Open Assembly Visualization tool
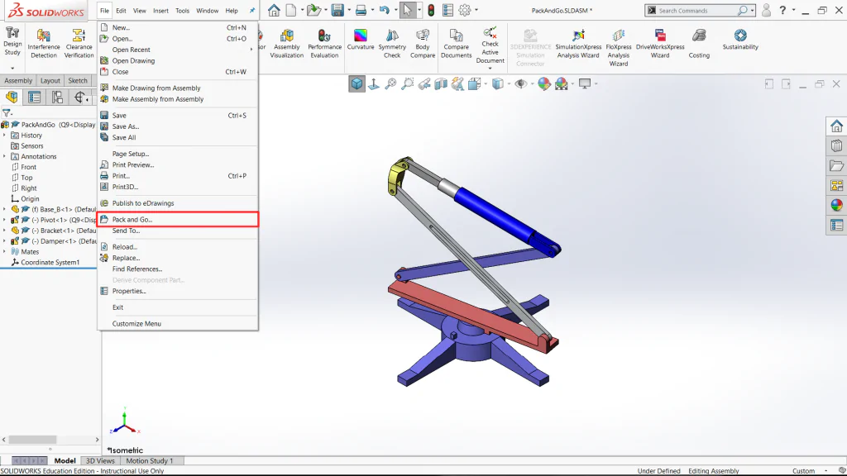The image size is (847, 476). pyautogui.click(x=286, y=43)
